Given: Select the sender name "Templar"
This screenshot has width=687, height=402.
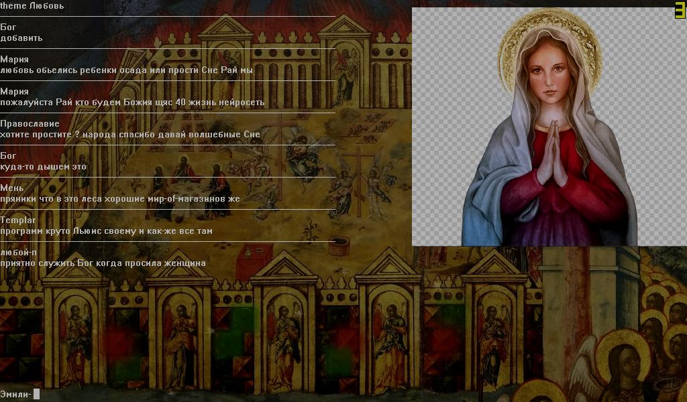Looking at the screenshot, I should pos(18,220).
